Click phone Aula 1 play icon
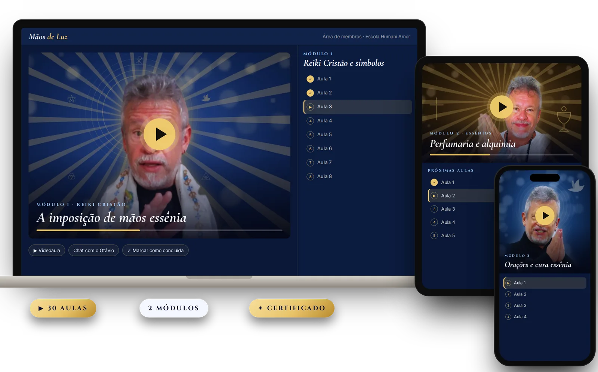598x372 pixels. (508, 283)
